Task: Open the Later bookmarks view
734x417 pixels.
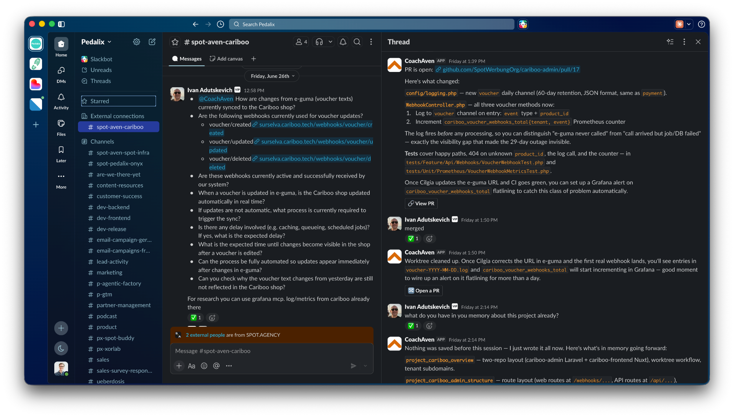Action: click(x=61, y=154)
